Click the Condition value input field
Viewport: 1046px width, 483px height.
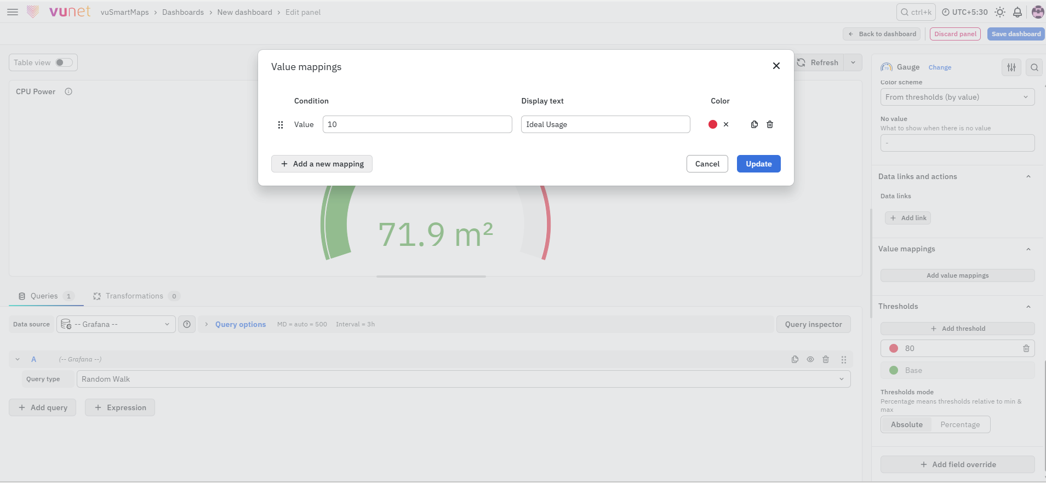418,124
